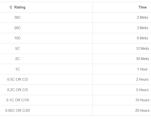Select the 0.1C OR C/10 cell
Screen dimensions: 151x120
click(x=18, y=100)
